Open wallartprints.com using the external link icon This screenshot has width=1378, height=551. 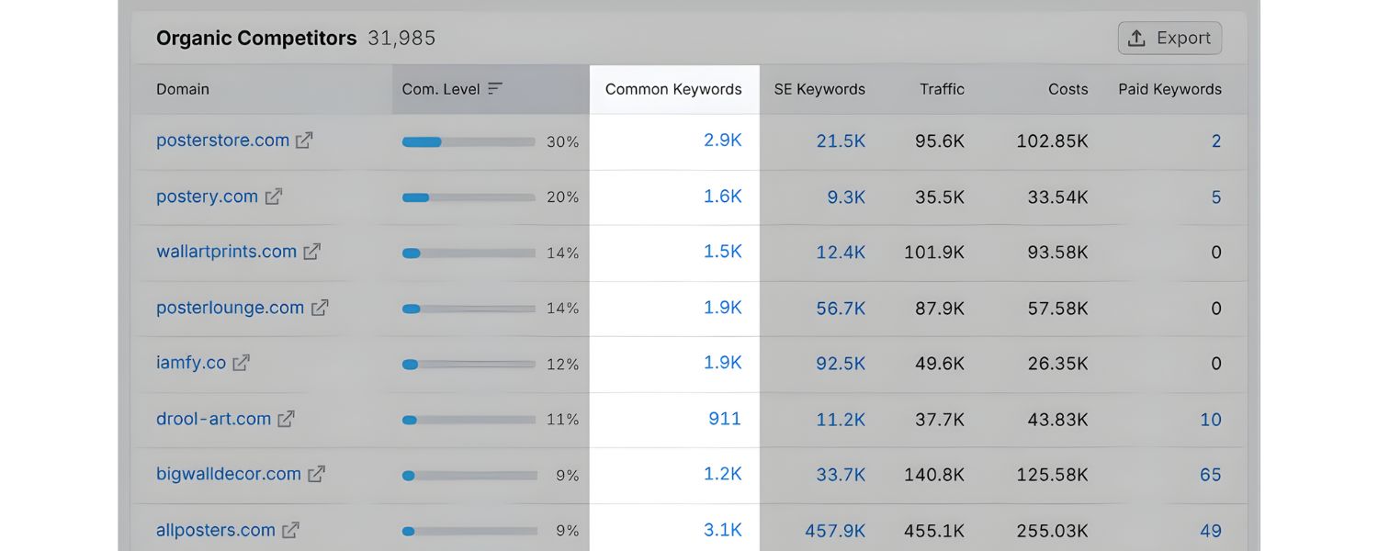(x=312, y=252)
